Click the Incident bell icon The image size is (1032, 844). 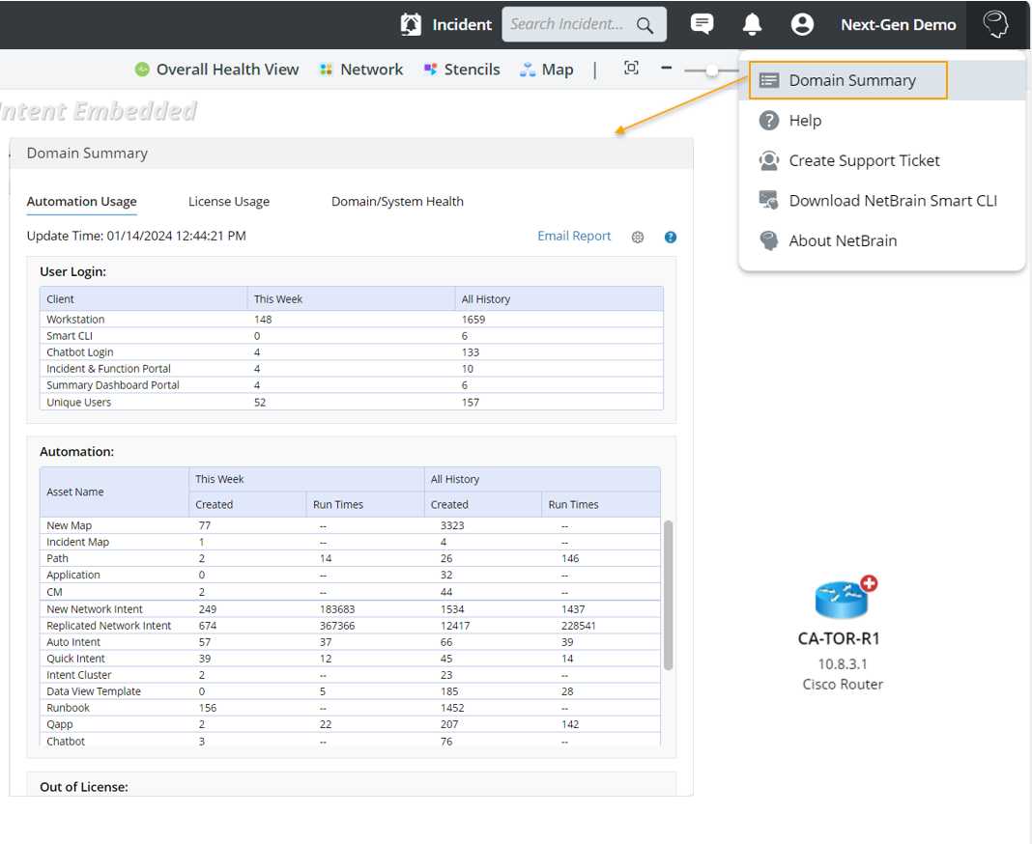point(411,24)
